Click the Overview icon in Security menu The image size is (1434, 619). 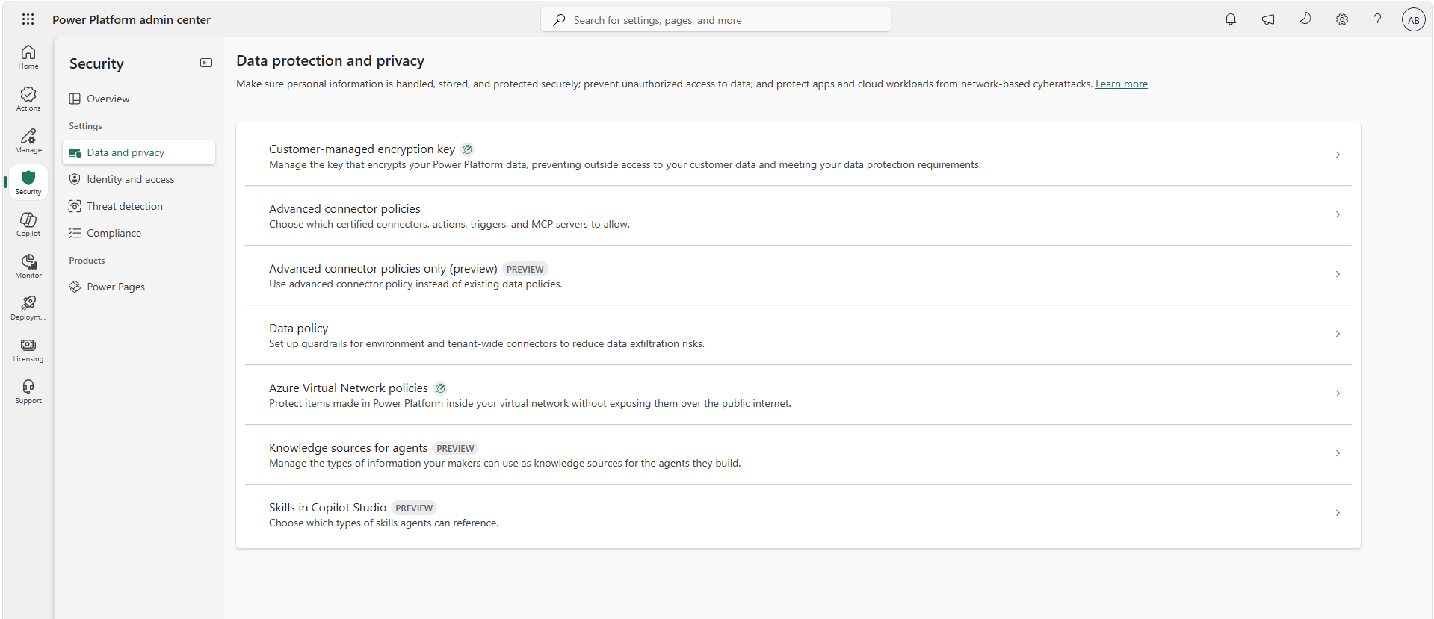click(x=75, y=99)
